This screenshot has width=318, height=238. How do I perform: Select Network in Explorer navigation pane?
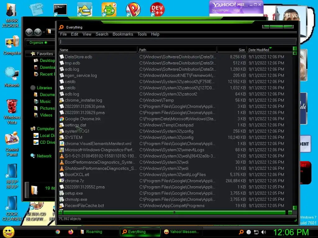coord(41,156)
